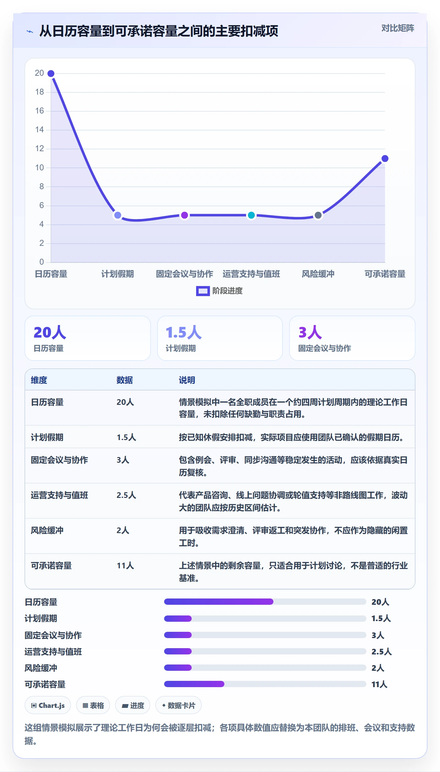Select the 日历容量 data point at 20

click(51, 74)
